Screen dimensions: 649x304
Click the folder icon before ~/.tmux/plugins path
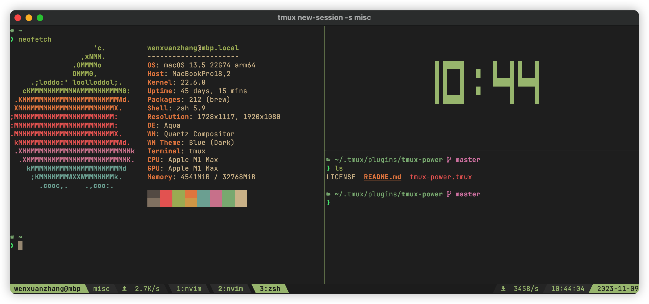[329, 159]
